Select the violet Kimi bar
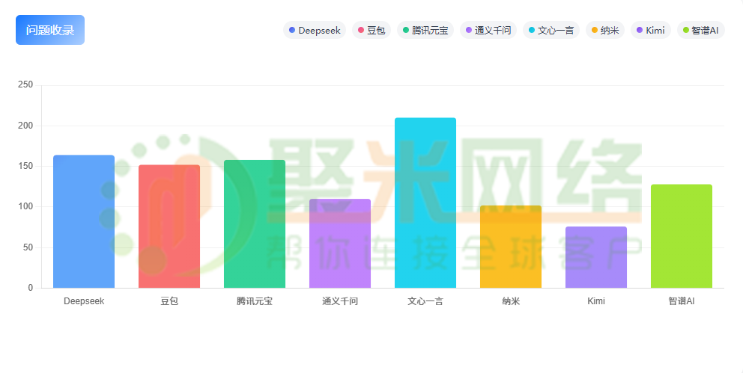Screen dimensions: 743x373 click(596, 257)
